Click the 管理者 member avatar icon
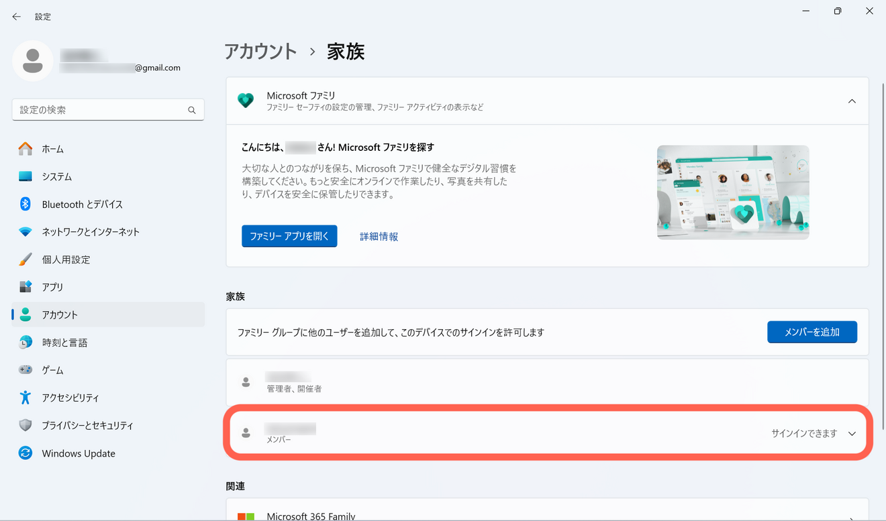886x521 pixels. (x=246, y=382)
